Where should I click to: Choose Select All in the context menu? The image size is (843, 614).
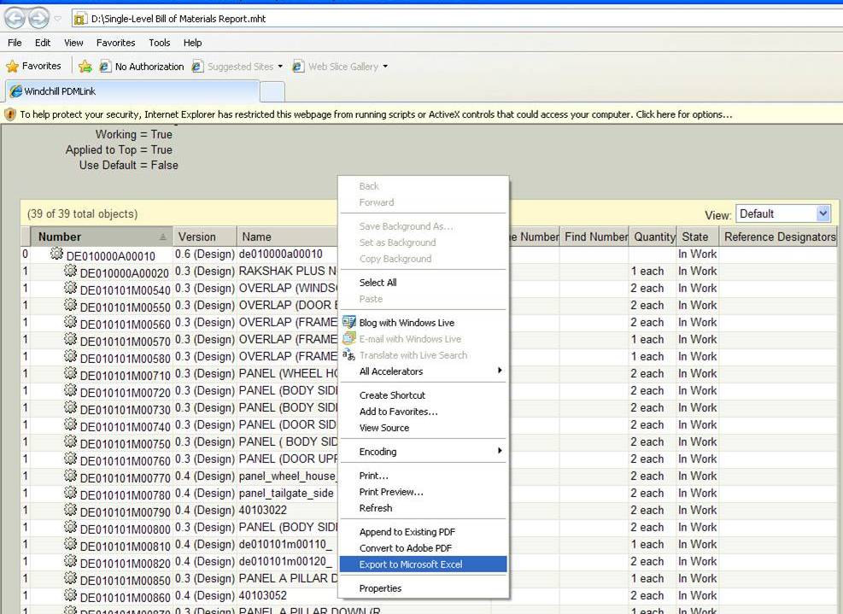pos(424,283)
